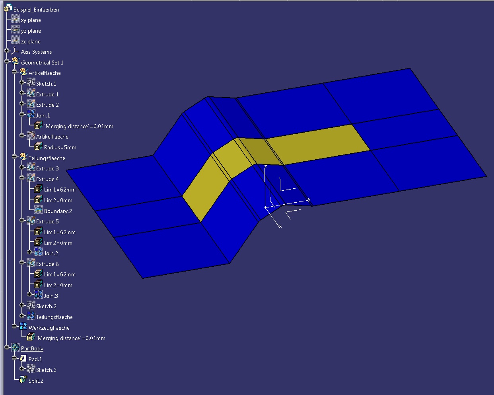This screenshot has height=395, width=494.
Task: Select the Join.2 feature icon
Action: [x=38, y=252]
